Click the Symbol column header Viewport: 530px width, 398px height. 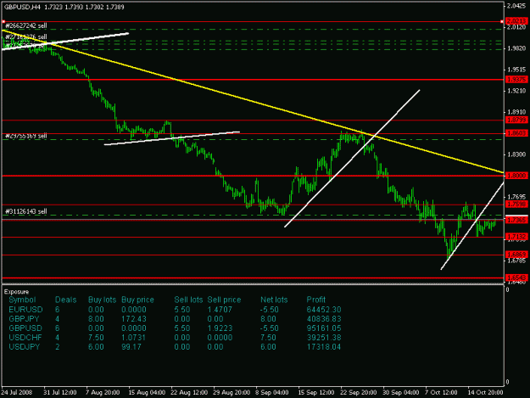pos(22,300)
